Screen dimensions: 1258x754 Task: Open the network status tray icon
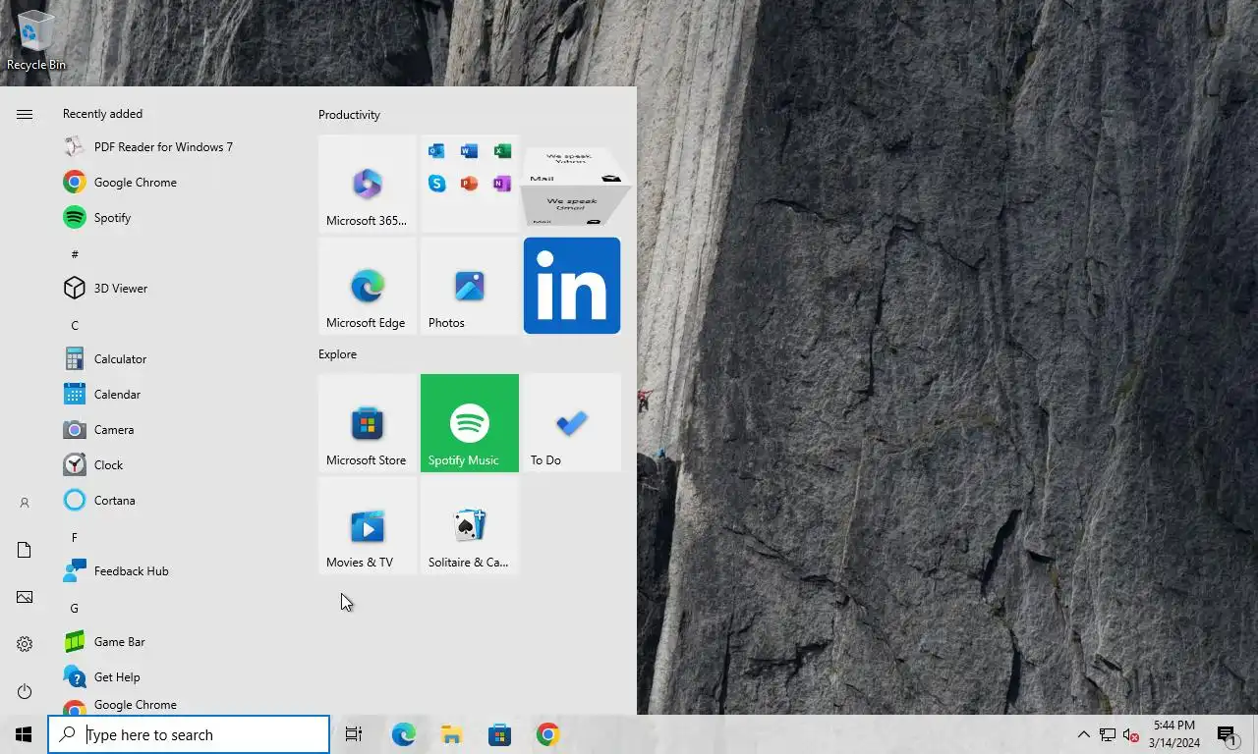[x=1108, y=734]
